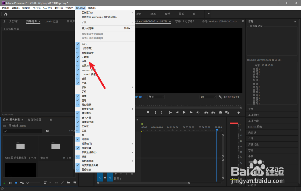Image resolution: width=301 pixels, height=191 pixels.
Task: Switch to Lumetri 范围 tab
Action: coord(52,21)
